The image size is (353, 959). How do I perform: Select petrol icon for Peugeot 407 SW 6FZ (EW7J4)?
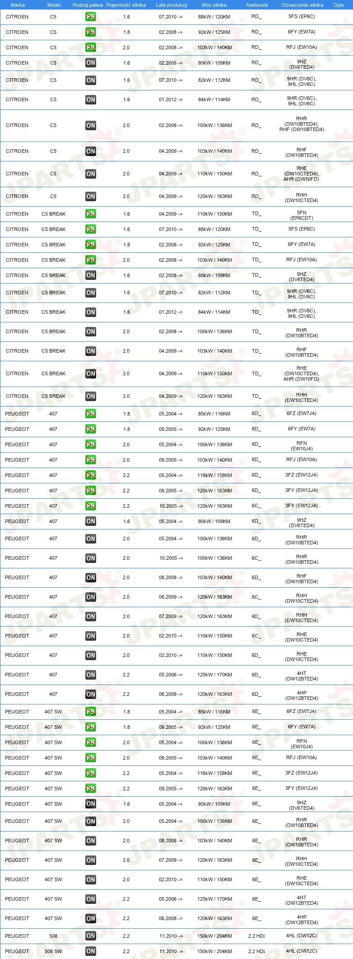[90, 712]
